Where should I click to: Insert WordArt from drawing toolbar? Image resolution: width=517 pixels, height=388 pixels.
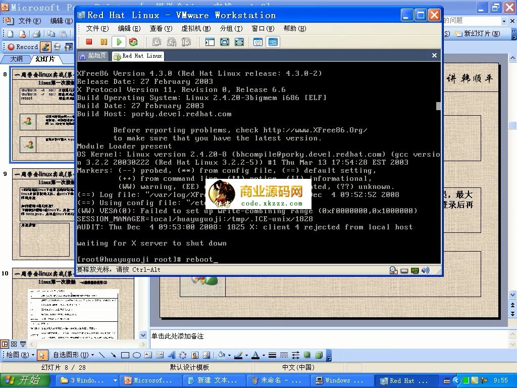[x=172, y=355]
